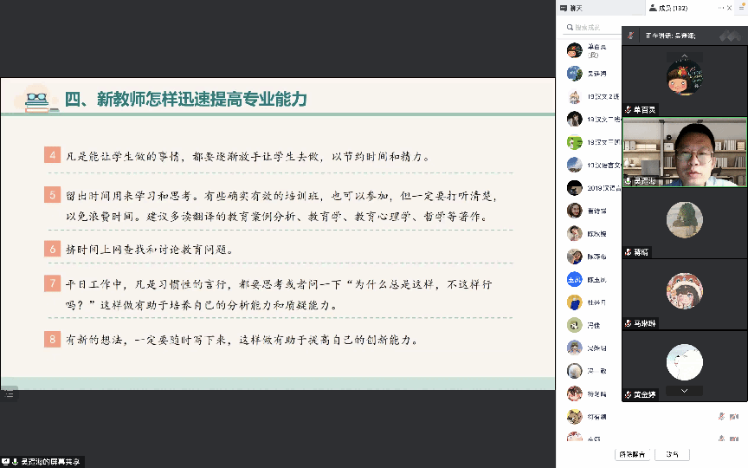This screenshot has height=468, width=748.
Task: Select the active speaker's live video tile
Action: [x=684, y=152]
